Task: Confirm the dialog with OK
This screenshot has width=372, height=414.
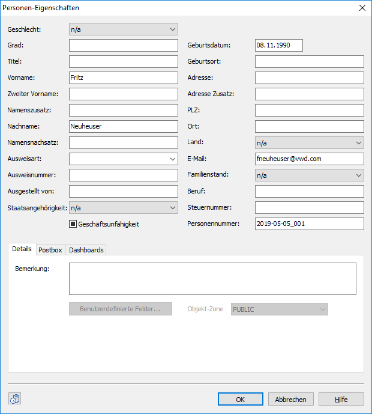Action: click(x=240, y=400)
